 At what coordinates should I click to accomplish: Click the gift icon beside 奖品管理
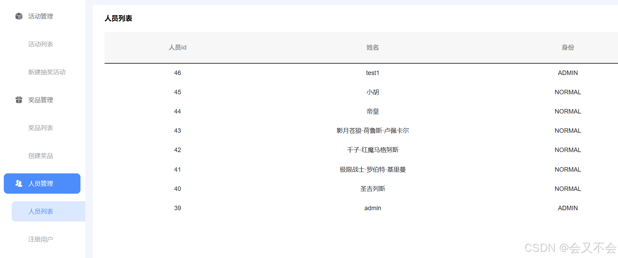(19, 100)
